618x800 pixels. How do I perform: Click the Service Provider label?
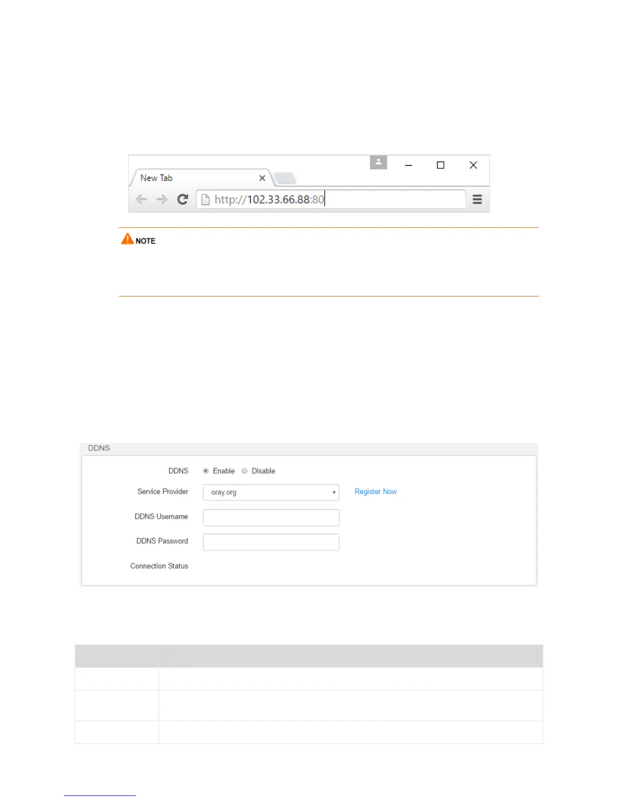click(x=163, y=491)
